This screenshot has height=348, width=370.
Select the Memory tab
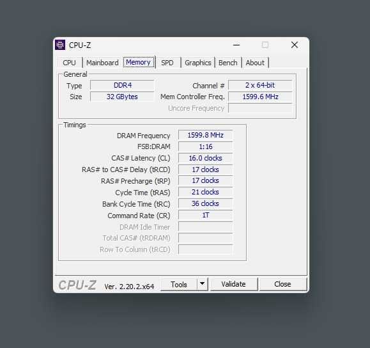(x=139, y=62)
